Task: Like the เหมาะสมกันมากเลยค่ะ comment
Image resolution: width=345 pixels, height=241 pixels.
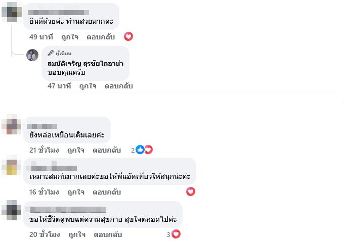Action: 76,192
